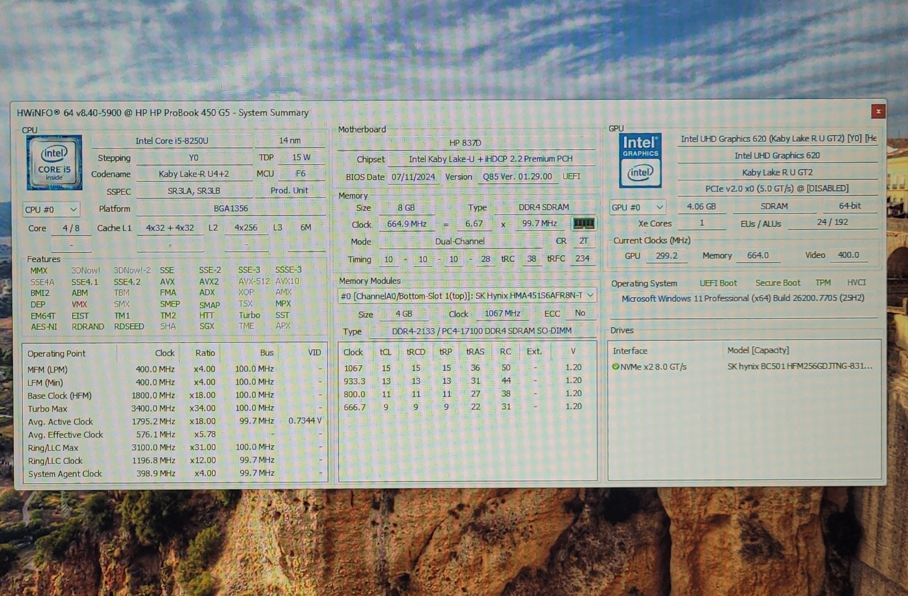The width and height of the screenshot is (908, 596).
Task: Click the Interface column header in Drives
Action: coord(630,351)
